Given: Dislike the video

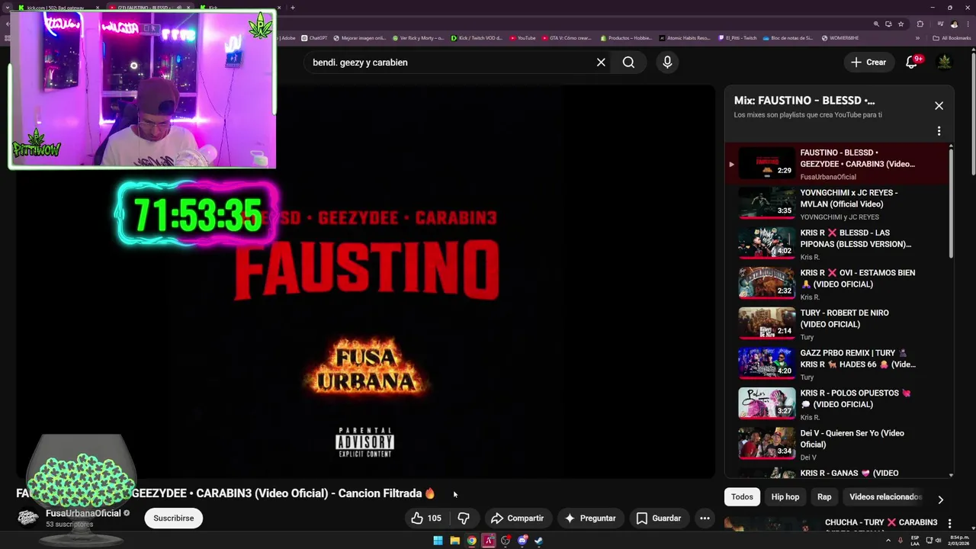Looking at the screenshot, I should pyautogui.click(x=463, y=518).
